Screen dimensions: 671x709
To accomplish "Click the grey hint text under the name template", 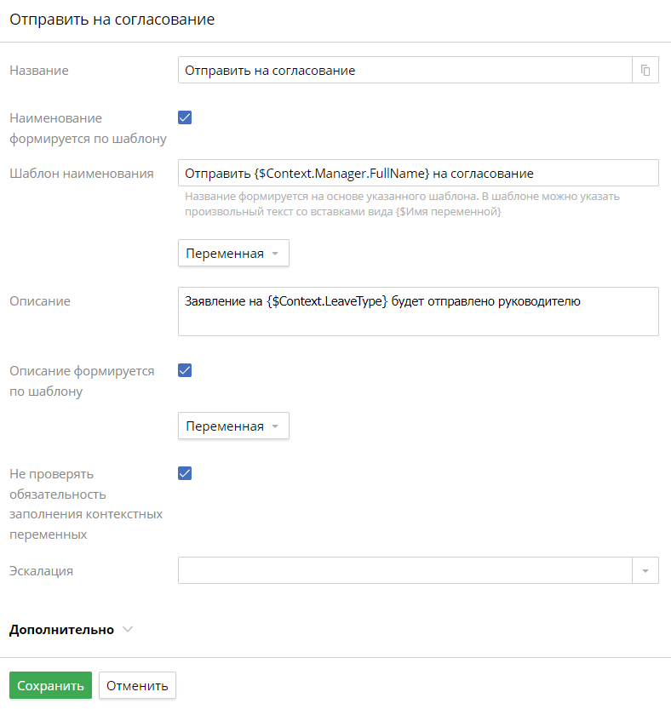I will tap(402, 204).
